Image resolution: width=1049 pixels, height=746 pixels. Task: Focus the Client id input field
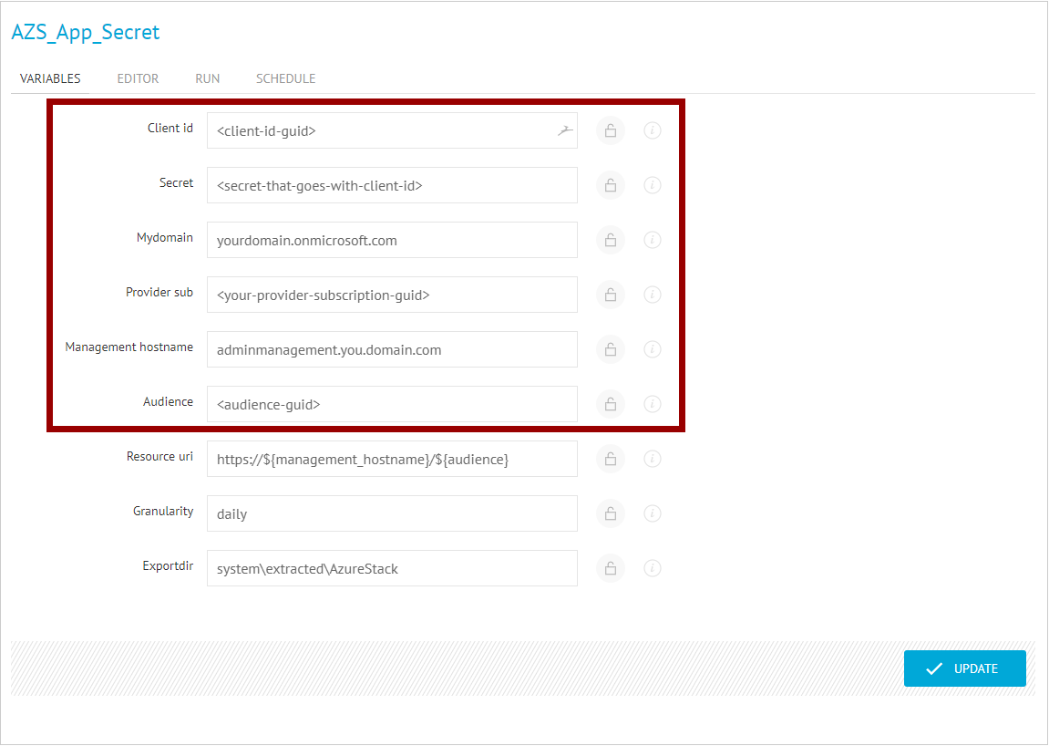[392, 130]
